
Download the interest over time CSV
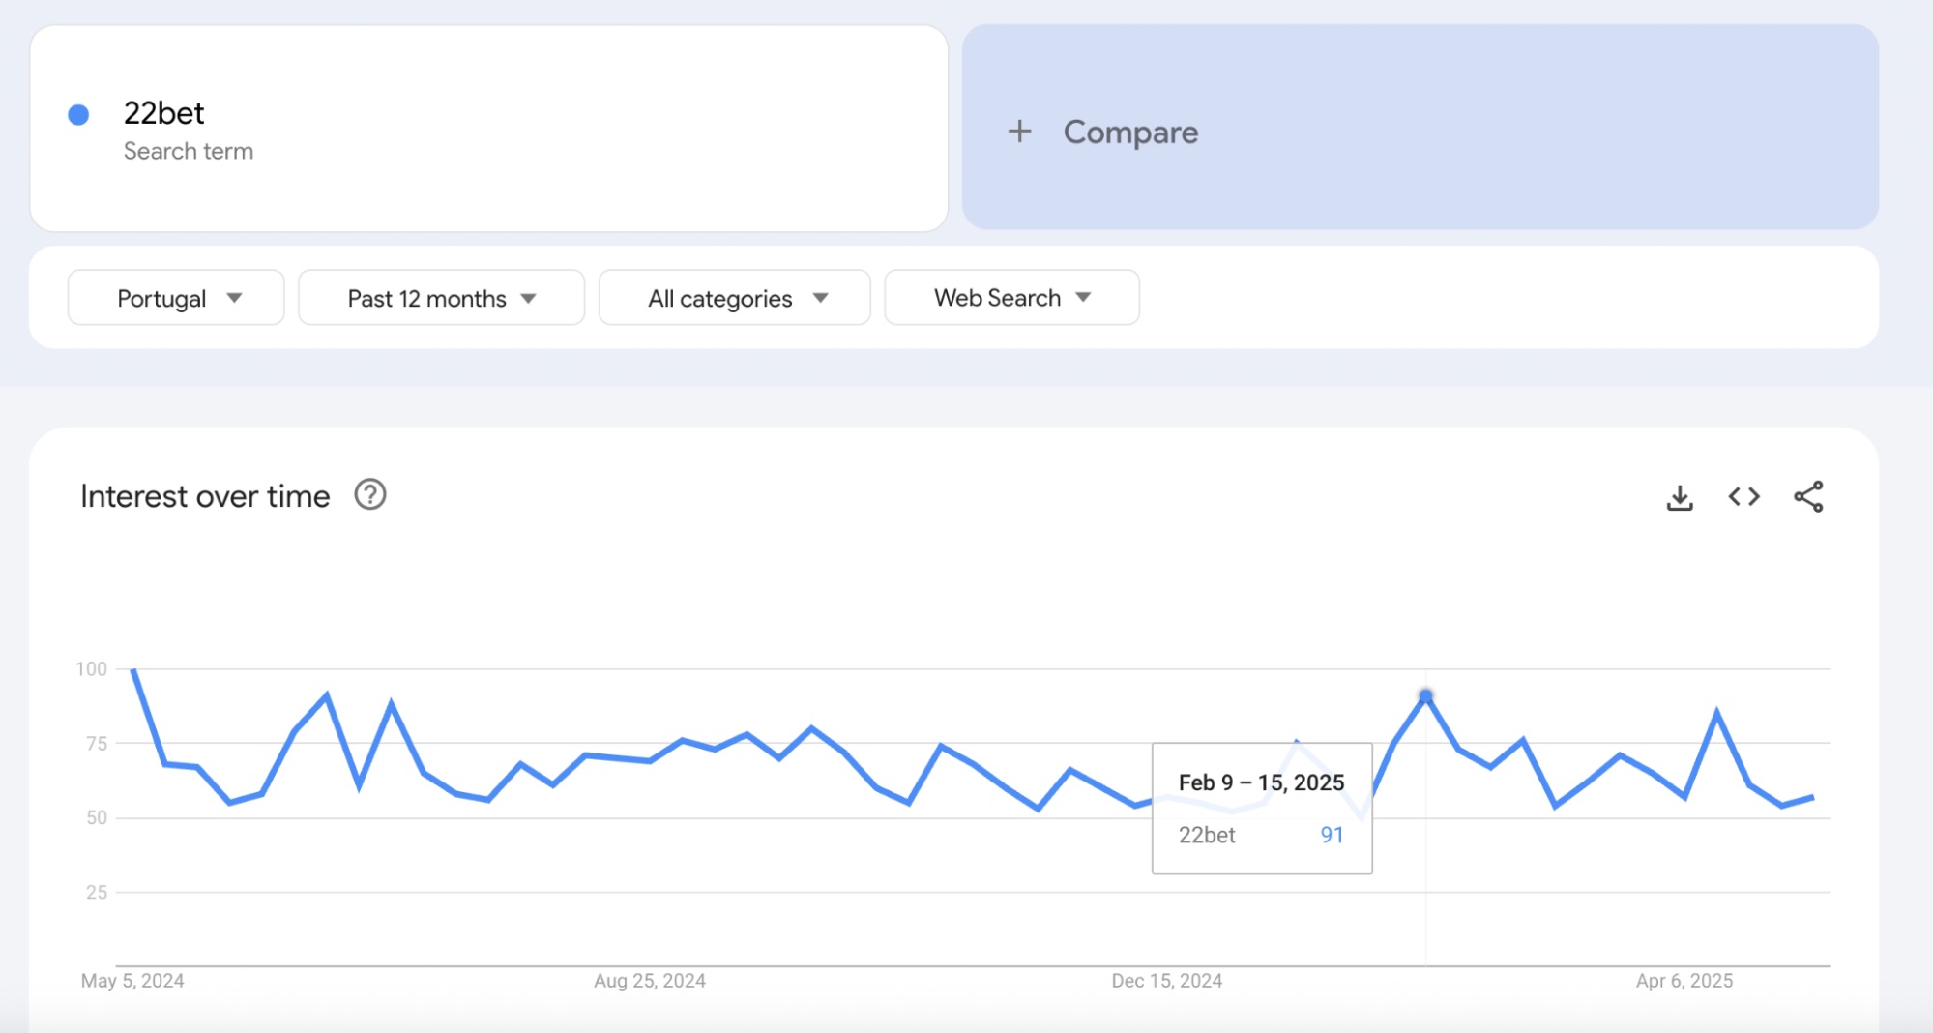1680,497
